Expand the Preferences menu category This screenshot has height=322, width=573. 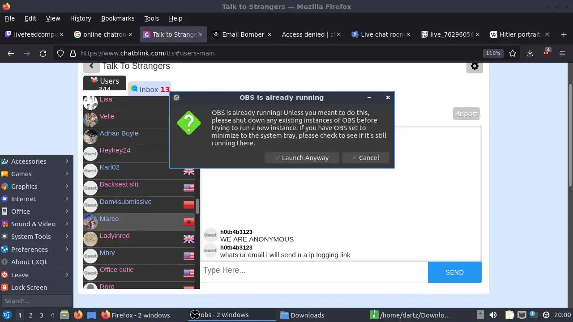[x=36, y=250]
